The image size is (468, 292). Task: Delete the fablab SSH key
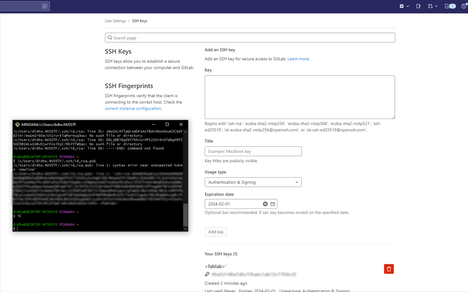click(389, 269)
